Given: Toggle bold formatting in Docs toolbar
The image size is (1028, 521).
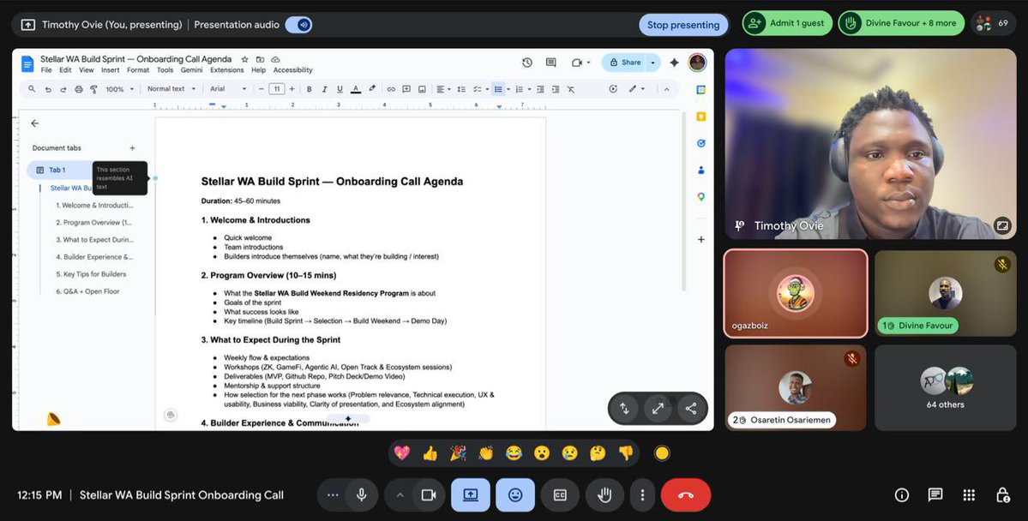Looking at the screenshot, I should point(309,89).
